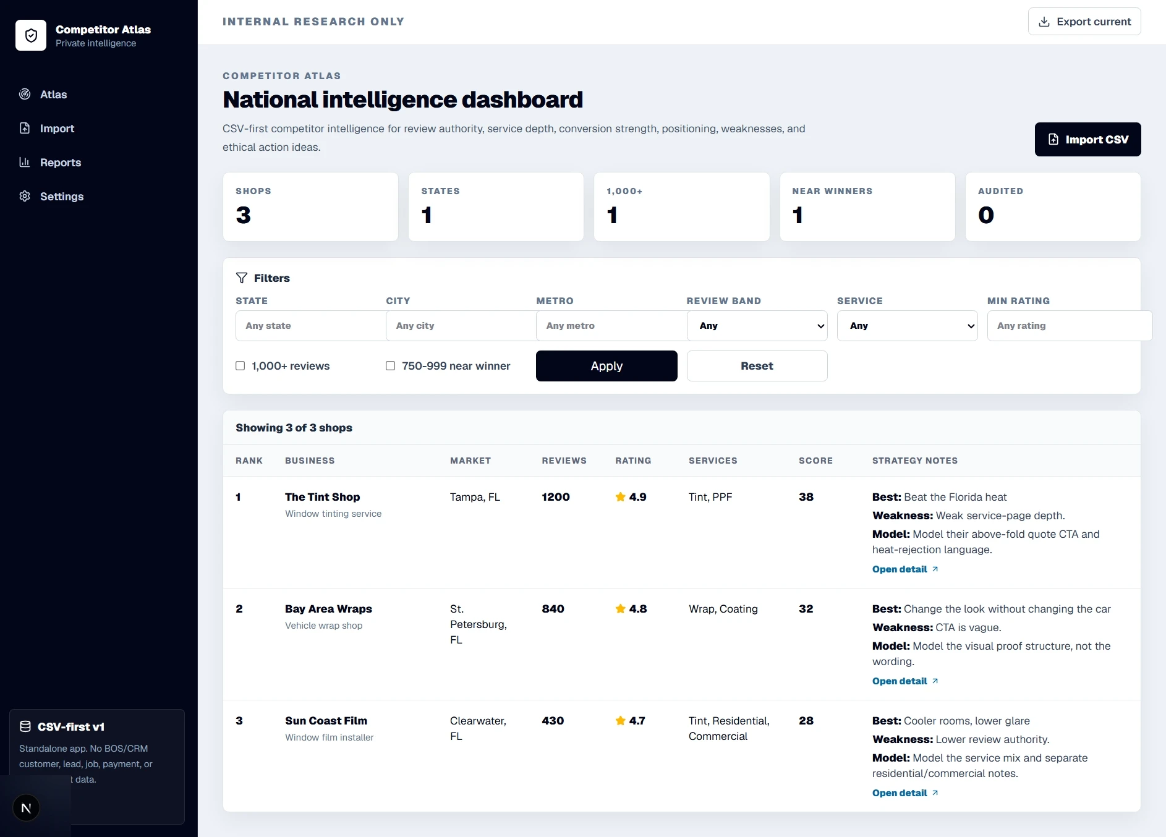Viewport: 1166px width, 837px height.
Task: Click the arrow icon after Sun Coast Film's Open detail
Action: point(935,793)
